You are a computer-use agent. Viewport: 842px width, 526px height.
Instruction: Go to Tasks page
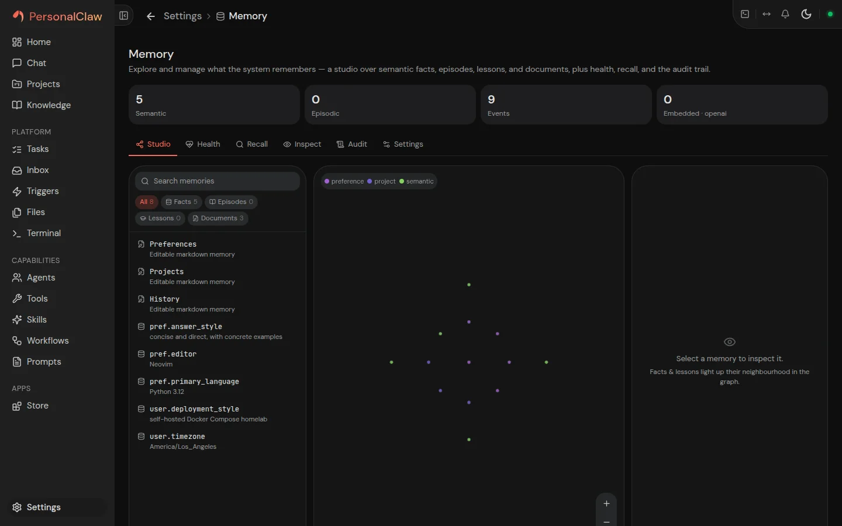(57, 149)
